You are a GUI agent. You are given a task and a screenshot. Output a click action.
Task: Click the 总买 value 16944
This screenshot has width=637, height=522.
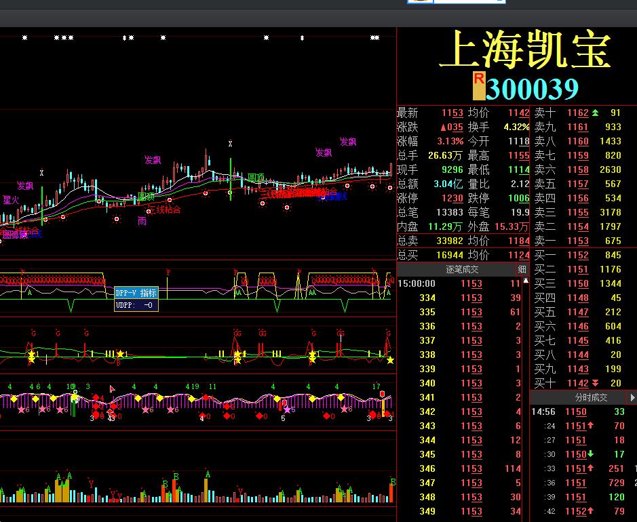pos(450,255)
